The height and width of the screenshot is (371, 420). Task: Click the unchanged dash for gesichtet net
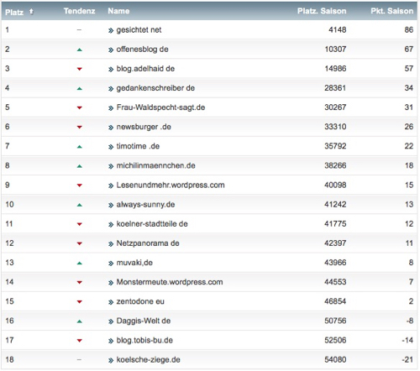pyautogui.click(x=79, y=30)
